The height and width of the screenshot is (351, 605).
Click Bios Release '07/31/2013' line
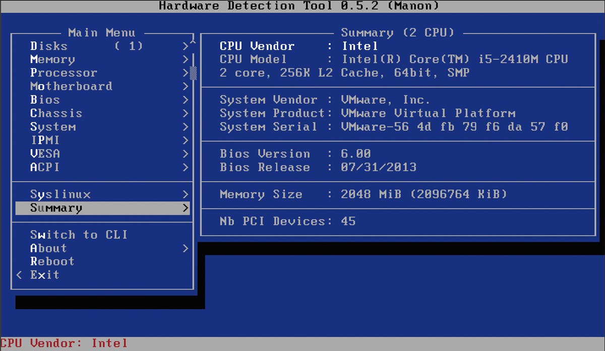coord(318,168)
